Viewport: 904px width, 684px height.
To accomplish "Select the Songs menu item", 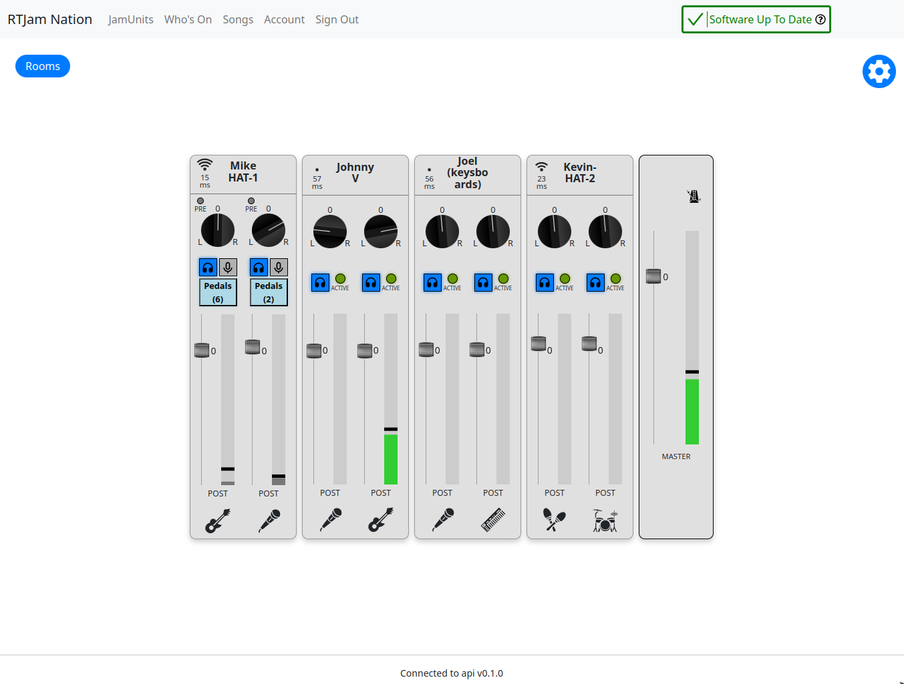I will point(238,19).
